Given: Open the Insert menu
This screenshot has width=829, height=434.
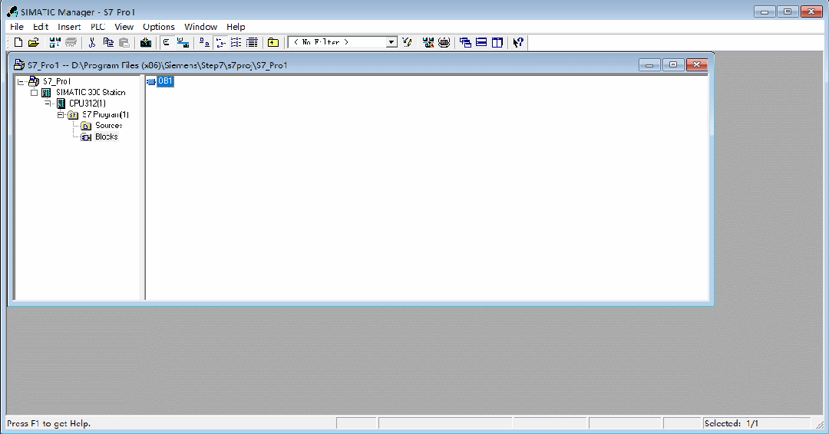Looking at the screenshot, I should (x=69, y=27).
